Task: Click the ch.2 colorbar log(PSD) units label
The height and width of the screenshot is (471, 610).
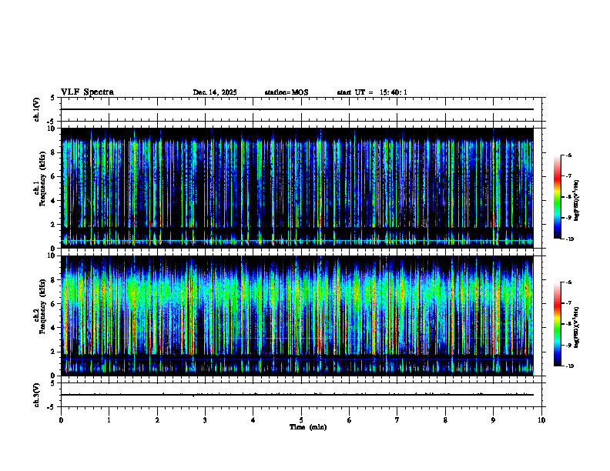Action: (577, 327)
